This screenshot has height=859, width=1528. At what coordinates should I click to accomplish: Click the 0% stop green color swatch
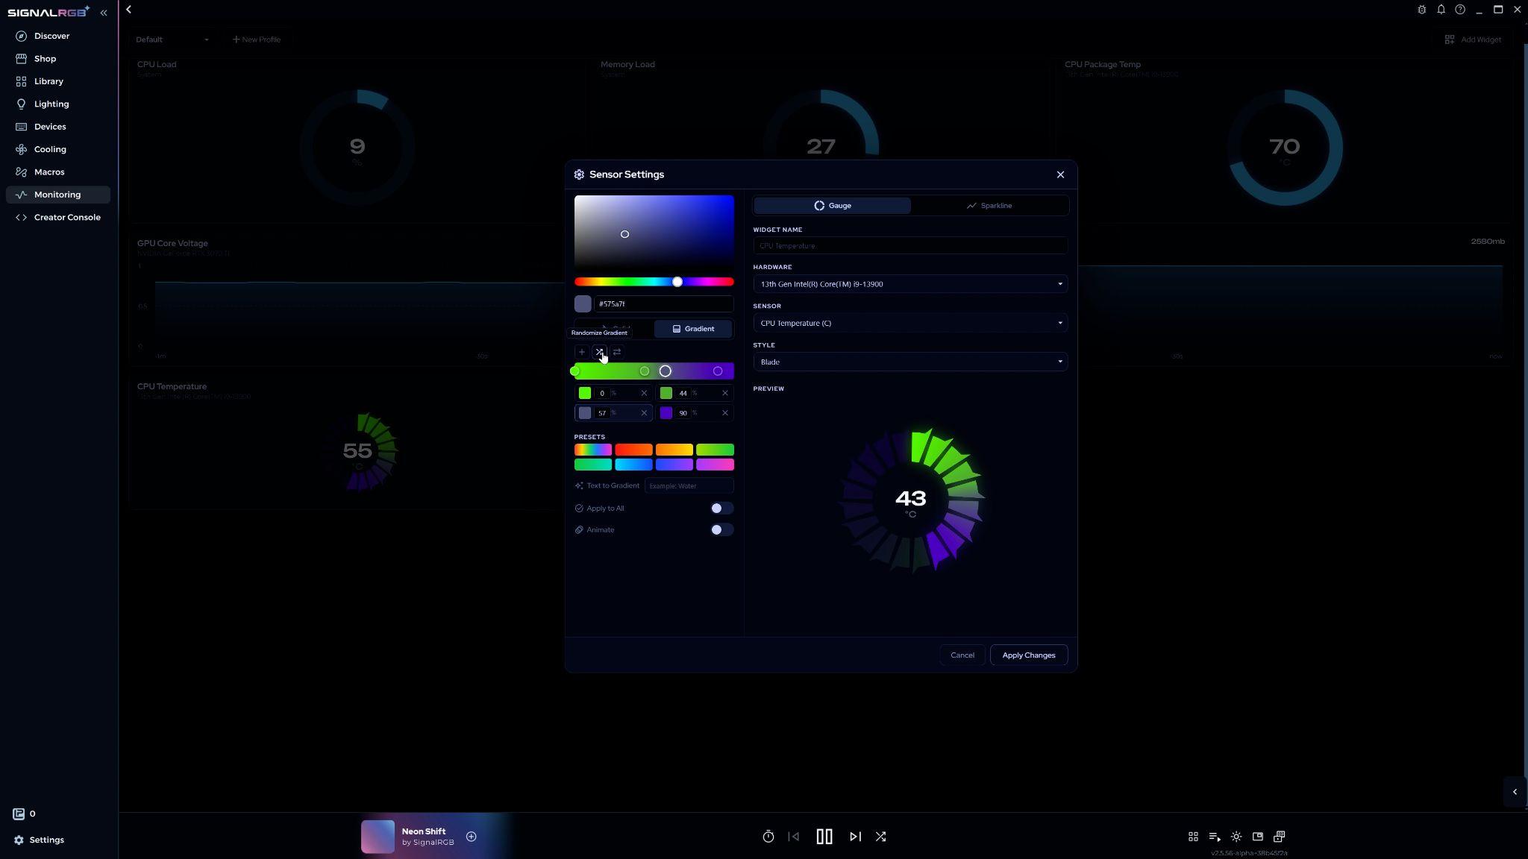click(585, 393)
